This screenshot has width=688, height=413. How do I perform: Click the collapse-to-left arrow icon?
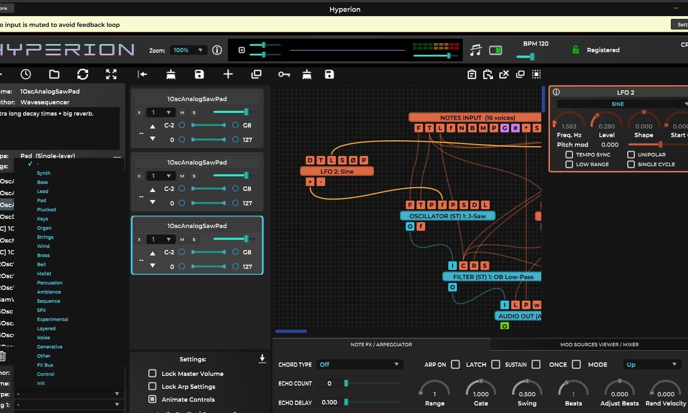142,74
